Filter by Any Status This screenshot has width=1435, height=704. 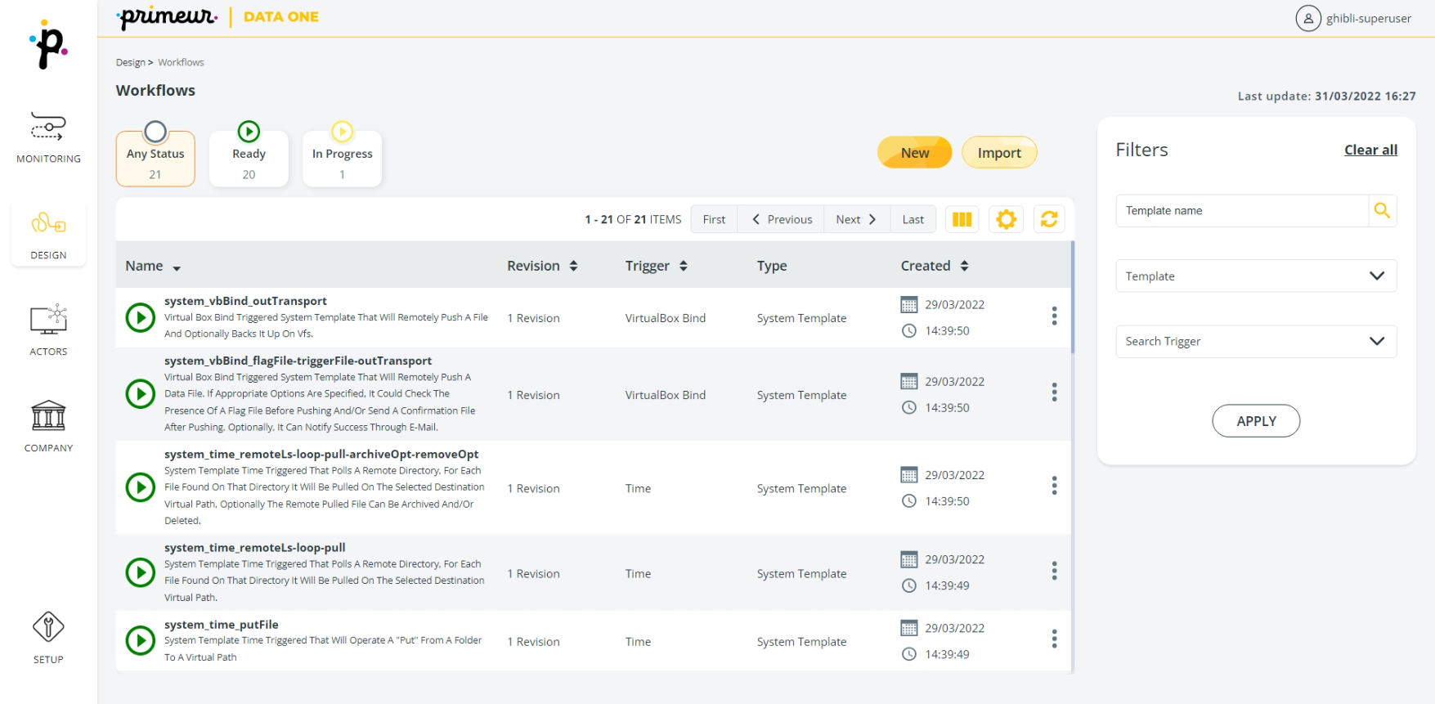[155, 159]
